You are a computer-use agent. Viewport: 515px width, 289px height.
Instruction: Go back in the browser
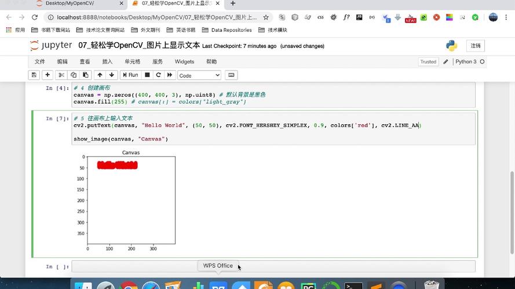point(9,17)
